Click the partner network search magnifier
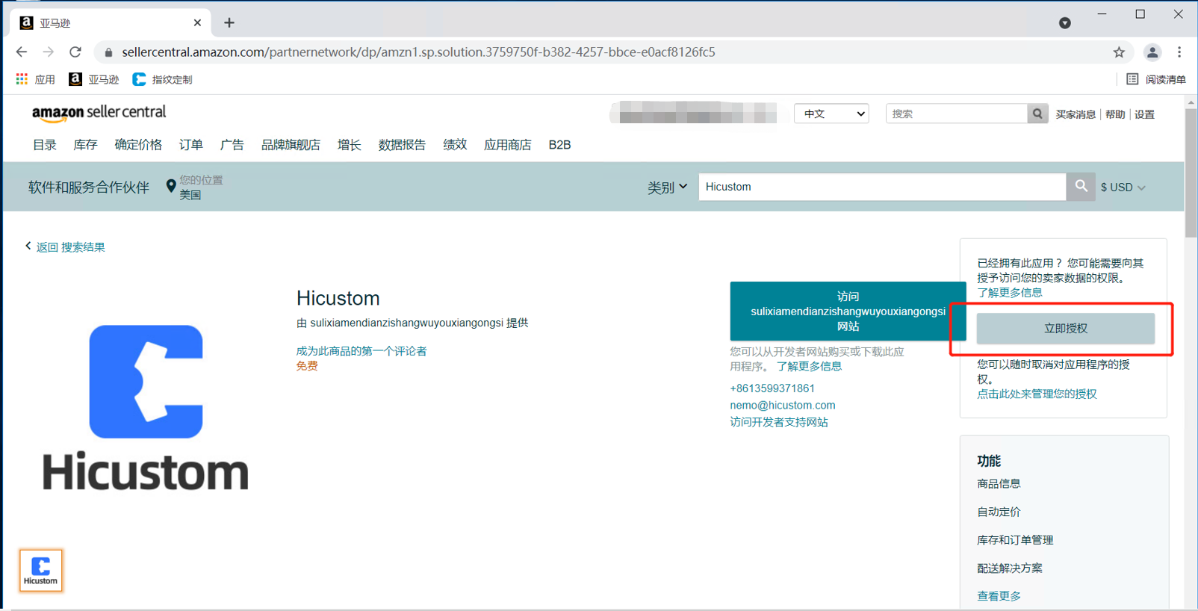 tap(1081, 187)
